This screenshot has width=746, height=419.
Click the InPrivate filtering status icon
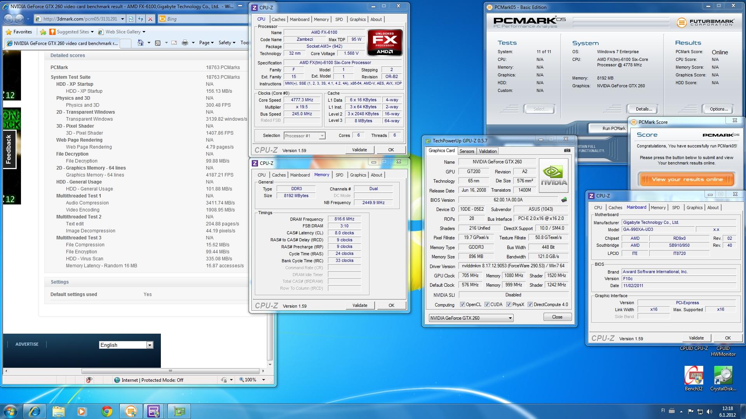(89, 380)
